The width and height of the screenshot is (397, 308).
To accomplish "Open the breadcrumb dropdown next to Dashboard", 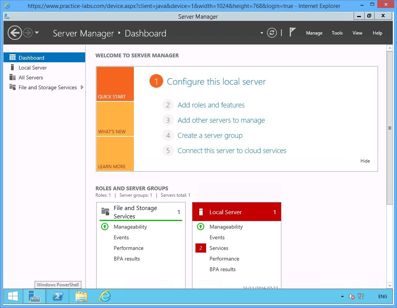I will 261,33.
